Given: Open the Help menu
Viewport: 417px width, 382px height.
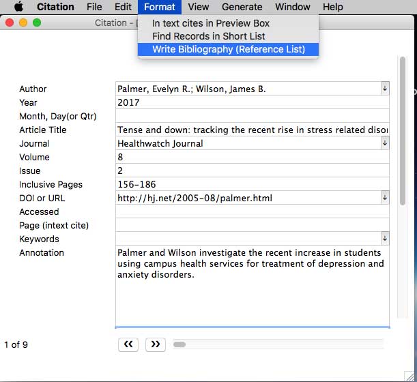Looking at the screenshot, I should [332, 7].
